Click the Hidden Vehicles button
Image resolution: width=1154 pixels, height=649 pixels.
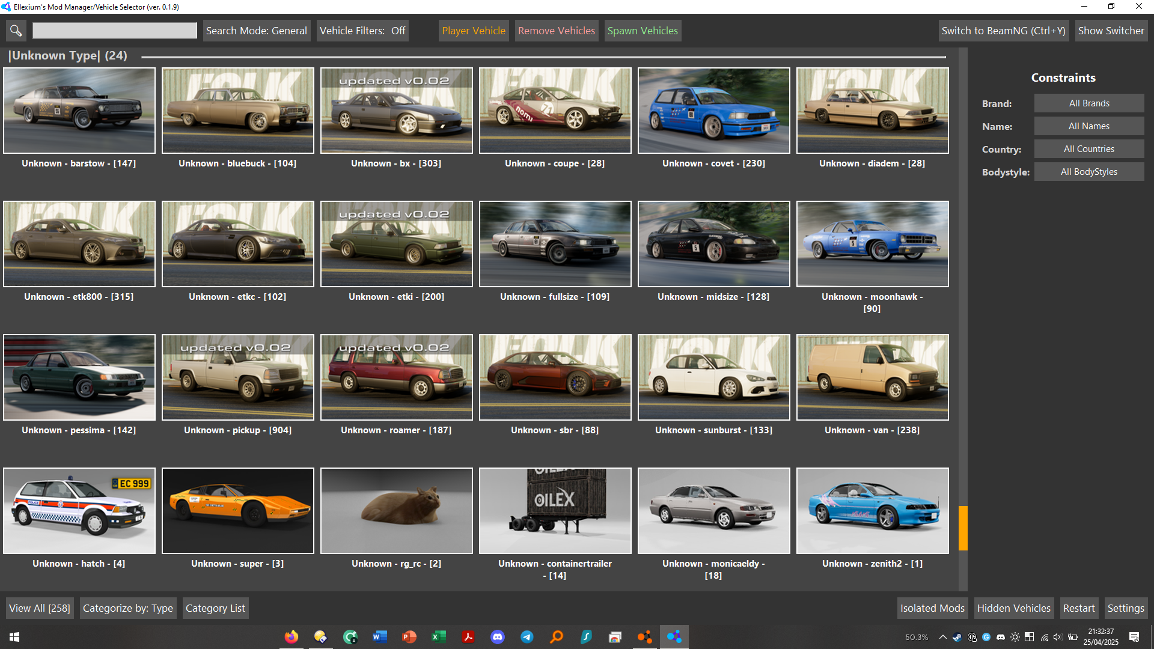[1013, 608]
